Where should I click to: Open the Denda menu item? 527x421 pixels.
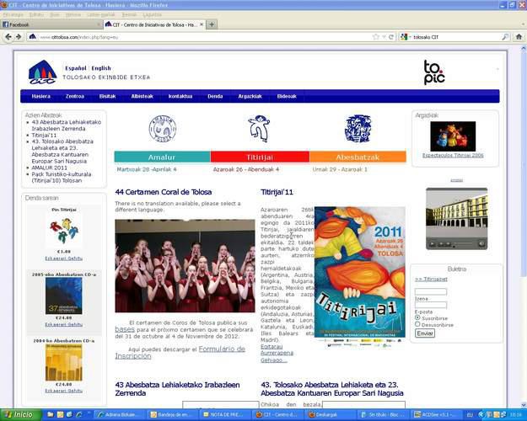(215, 96)
